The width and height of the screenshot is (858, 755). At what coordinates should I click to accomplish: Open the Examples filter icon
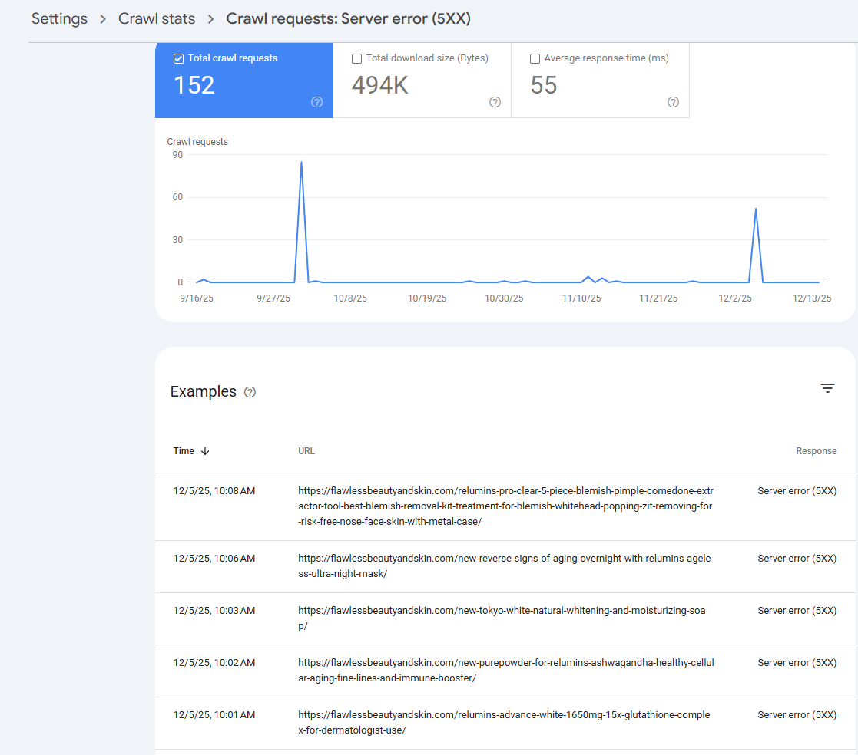click(827, 388)
